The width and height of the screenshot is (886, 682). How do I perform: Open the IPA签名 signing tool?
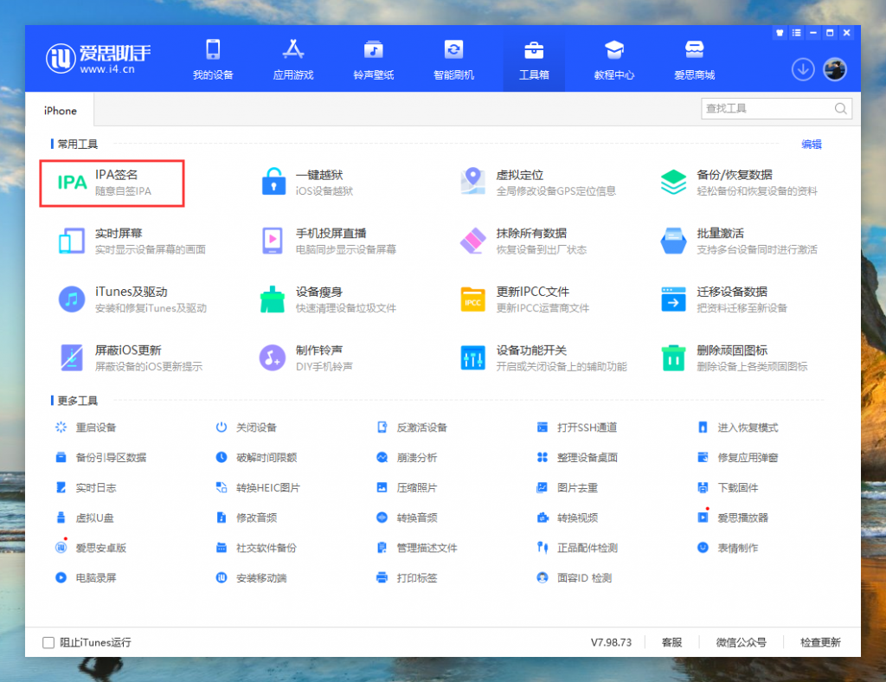[x=112, y=183]
